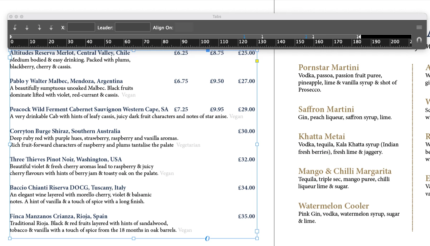Click the right indent marker near 180
The image size is (430, 246).
[359, 36]
